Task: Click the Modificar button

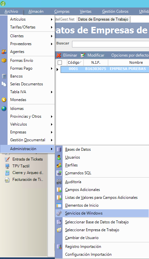Action: (92, 55)
